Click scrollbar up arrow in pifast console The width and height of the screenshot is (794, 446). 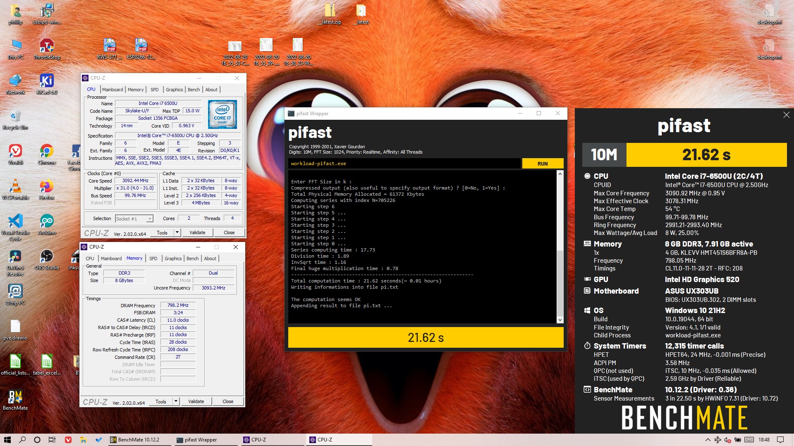coord(560,174)
